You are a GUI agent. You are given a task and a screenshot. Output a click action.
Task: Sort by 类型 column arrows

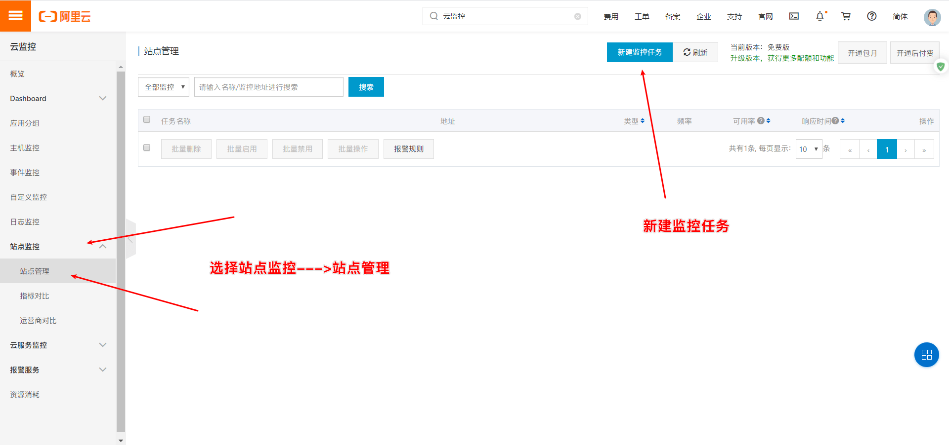click(x=642, y=121)
